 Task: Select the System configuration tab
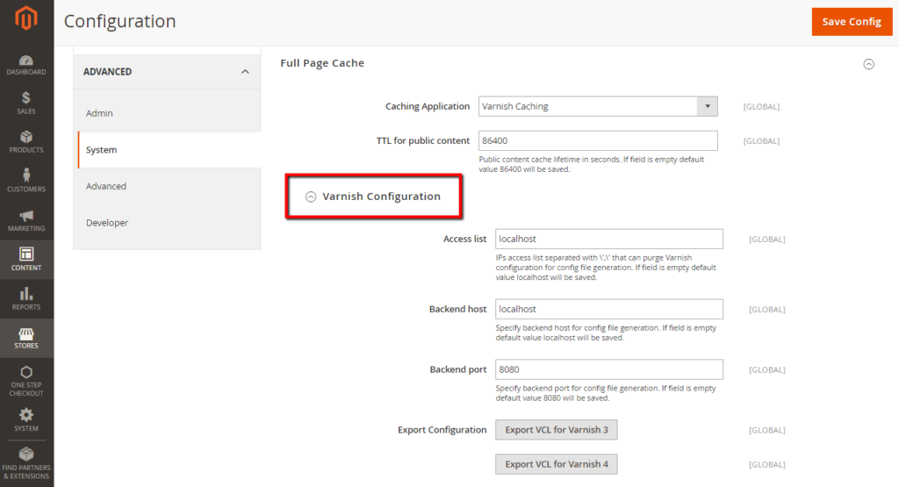tap(169, 150)
